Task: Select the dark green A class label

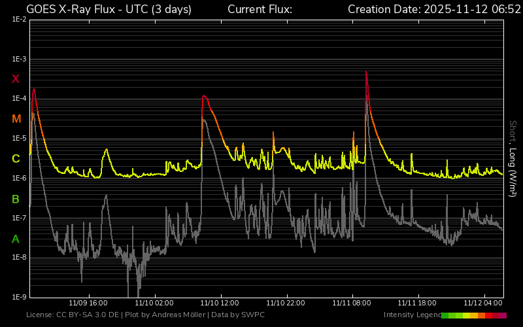Action: (16, 239)
